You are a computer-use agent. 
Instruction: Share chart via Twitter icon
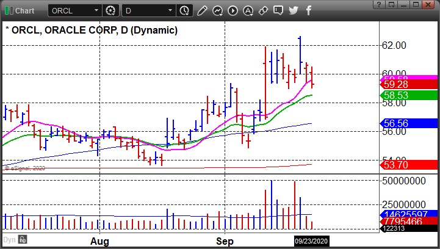pyautogui.click(x=294, y=10)
